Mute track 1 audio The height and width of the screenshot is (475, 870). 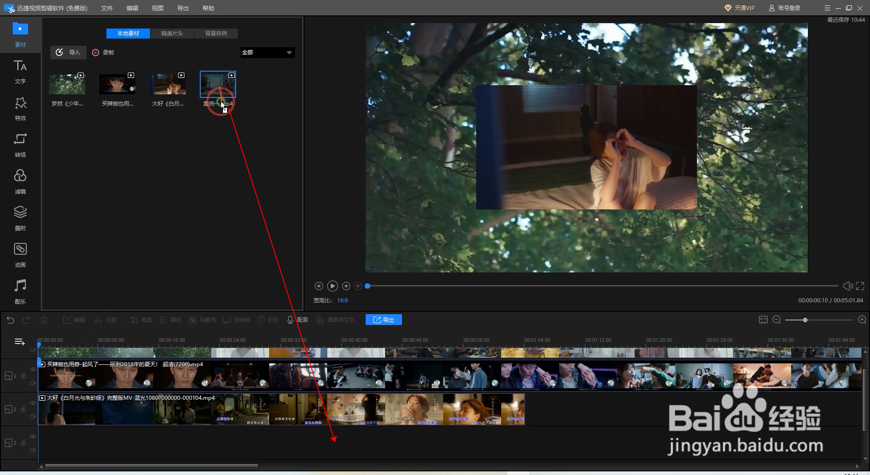pyautogui.click(x=33, y=383)
